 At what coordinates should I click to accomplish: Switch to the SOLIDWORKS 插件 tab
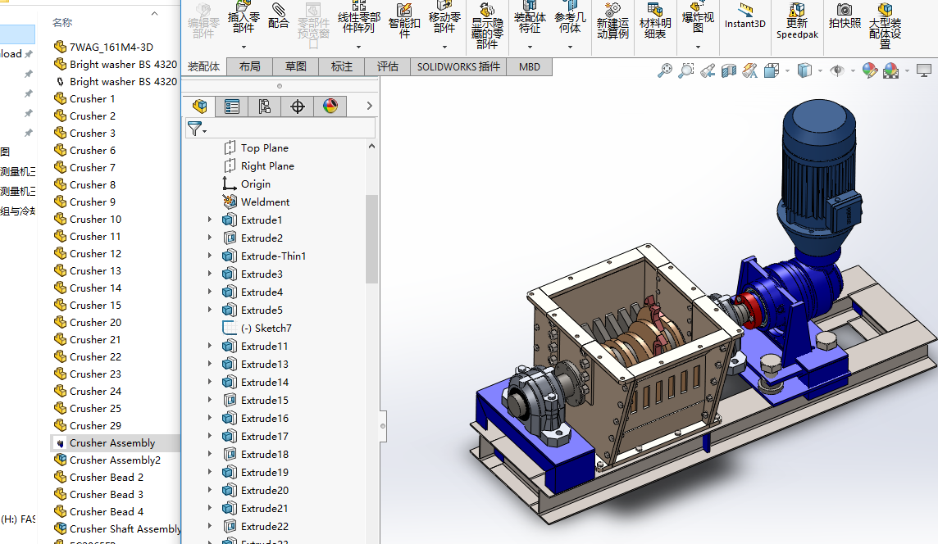click(458, 66)
